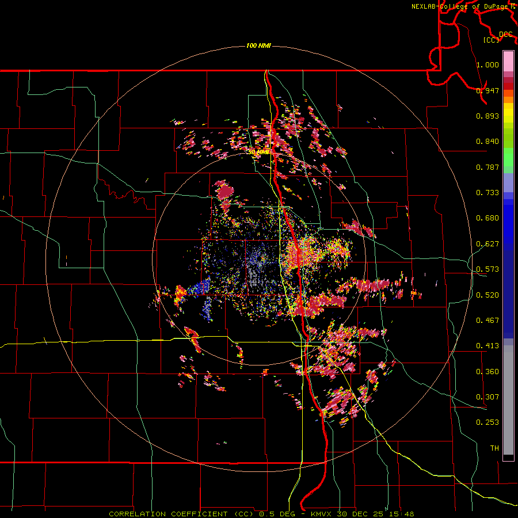Select the 0.307 scale value
Image resolution: width=518 pixels, height=518 pixels.
(x=487, y=397)
